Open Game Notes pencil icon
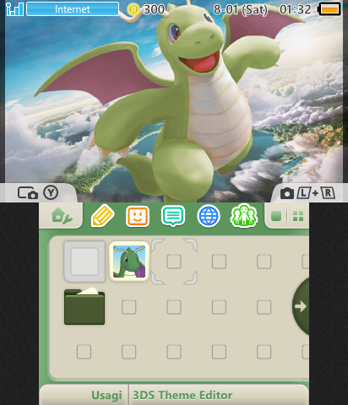This screenshot has height=405, width=348. coord(102,216)
